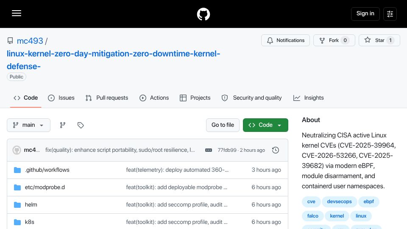The image size is (407, 229).
Task: Click folder icon beside .github/workflows
Action: click(17, 170)
